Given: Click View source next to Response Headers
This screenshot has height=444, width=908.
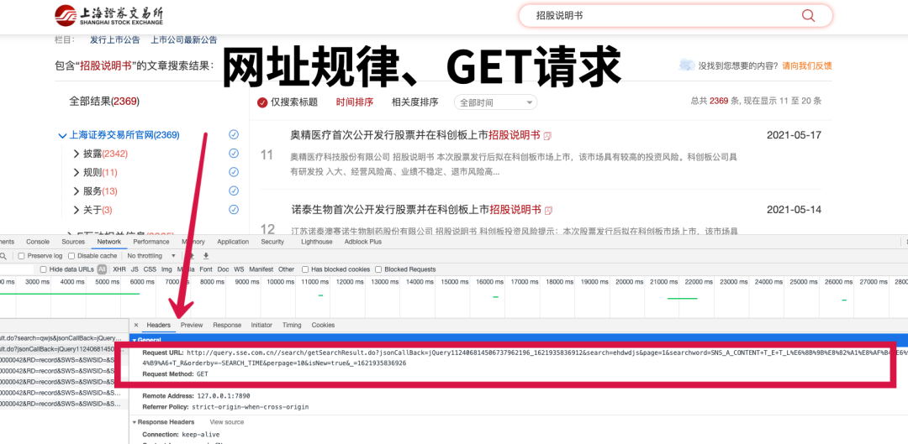Looking at the screenshot, I should pos(227,422).
